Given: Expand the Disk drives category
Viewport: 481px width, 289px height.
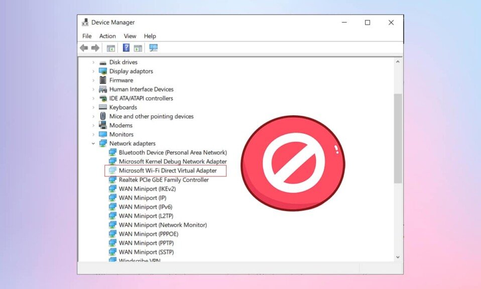Looking at the screenshot, I should tap(93, 62).
